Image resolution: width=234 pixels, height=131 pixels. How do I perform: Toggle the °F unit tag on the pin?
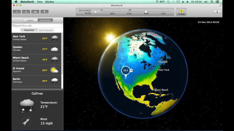pos(131,71)
